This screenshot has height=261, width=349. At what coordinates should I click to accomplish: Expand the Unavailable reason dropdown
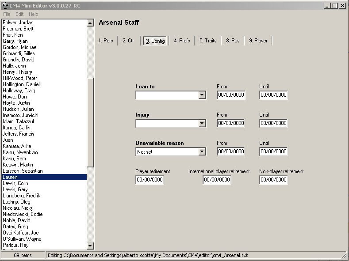202,152
